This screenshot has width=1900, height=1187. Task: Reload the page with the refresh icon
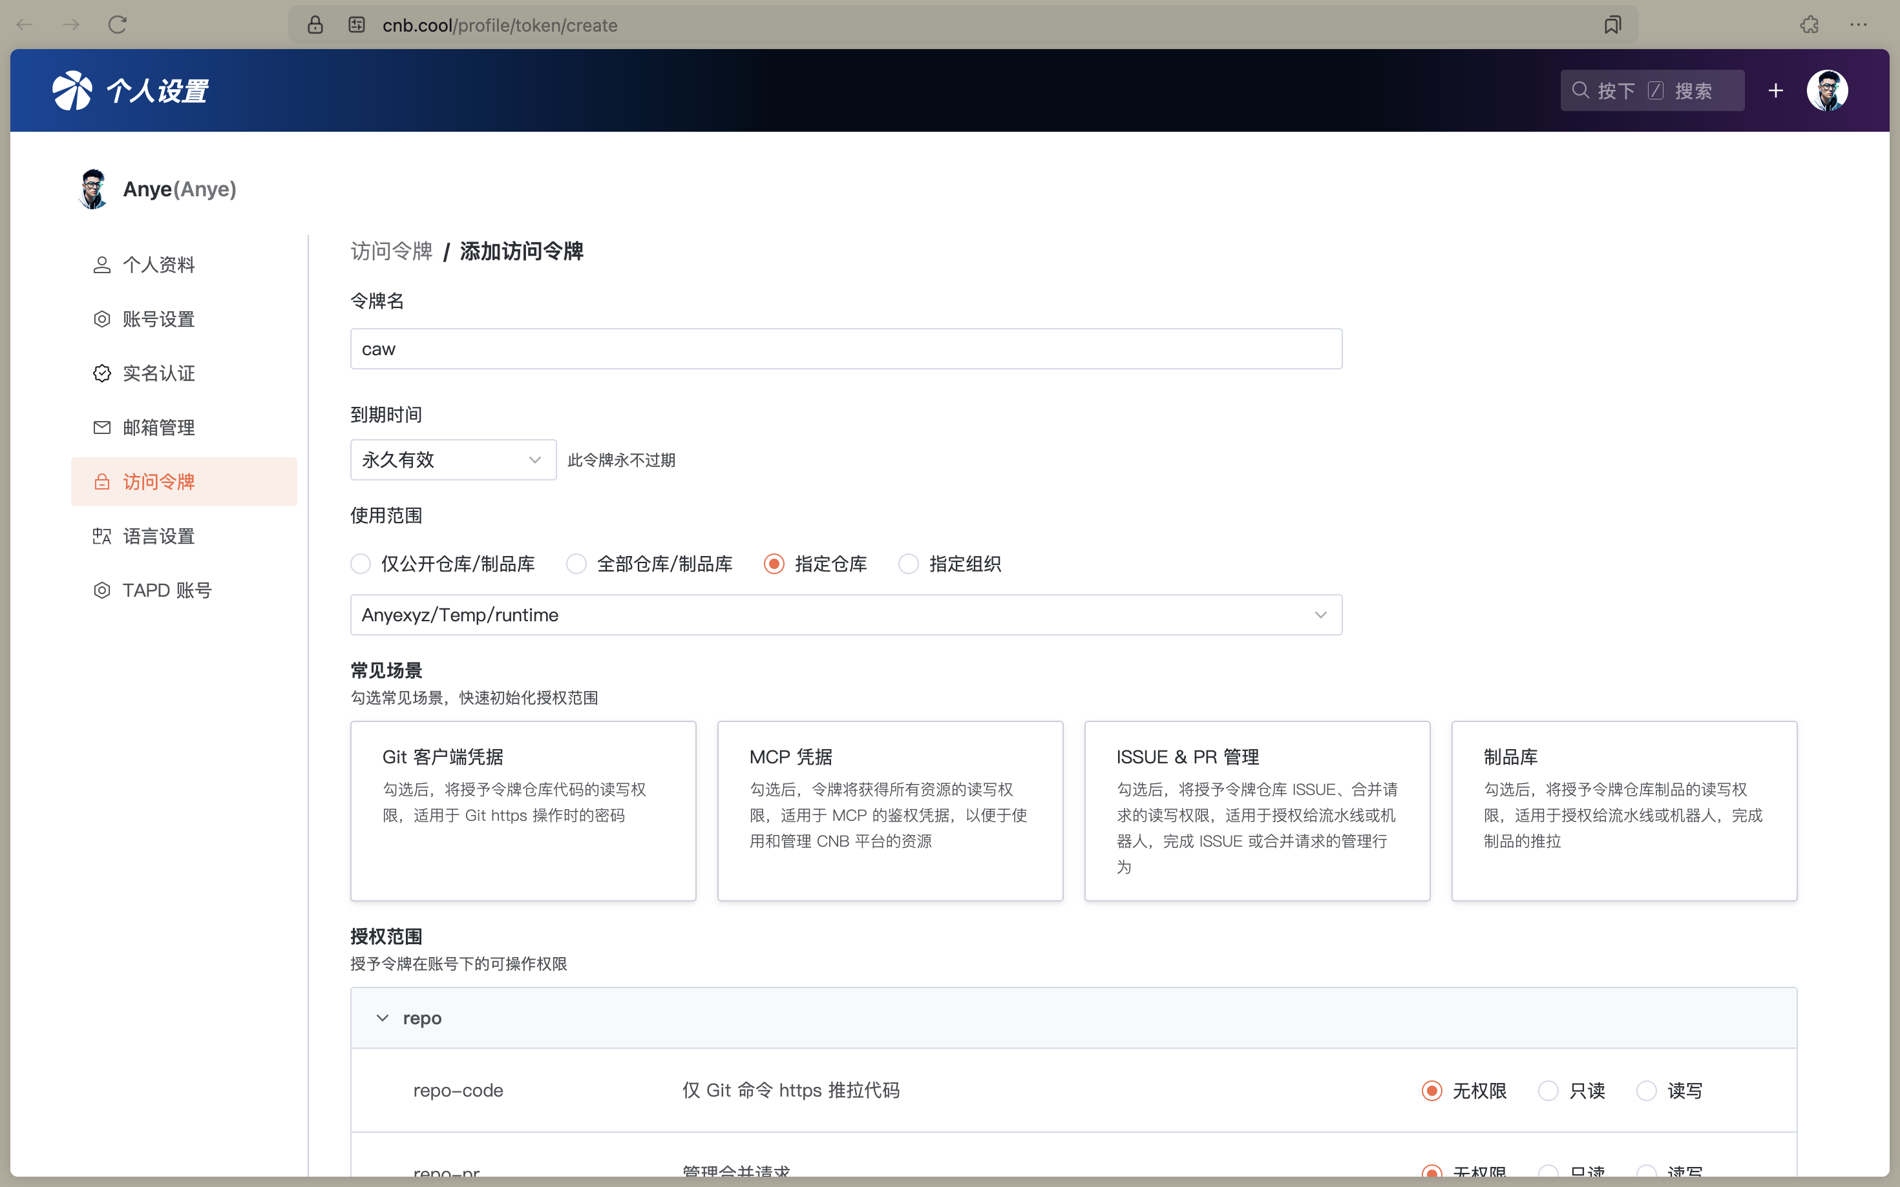118,25
